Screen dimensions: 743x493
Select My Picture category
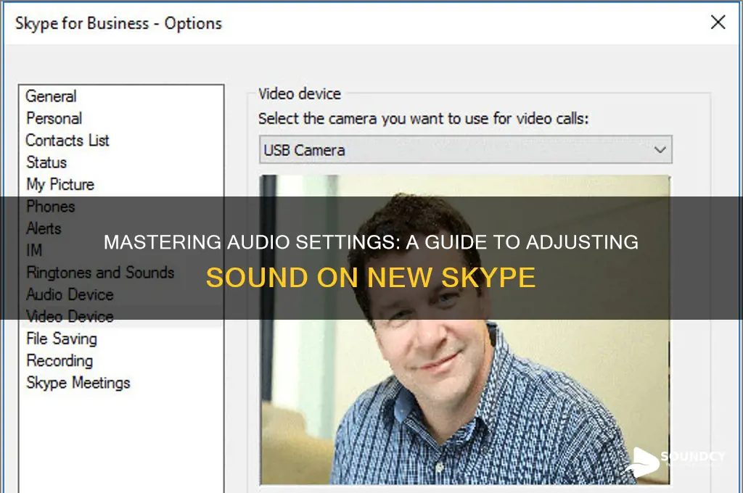point(60,184)
